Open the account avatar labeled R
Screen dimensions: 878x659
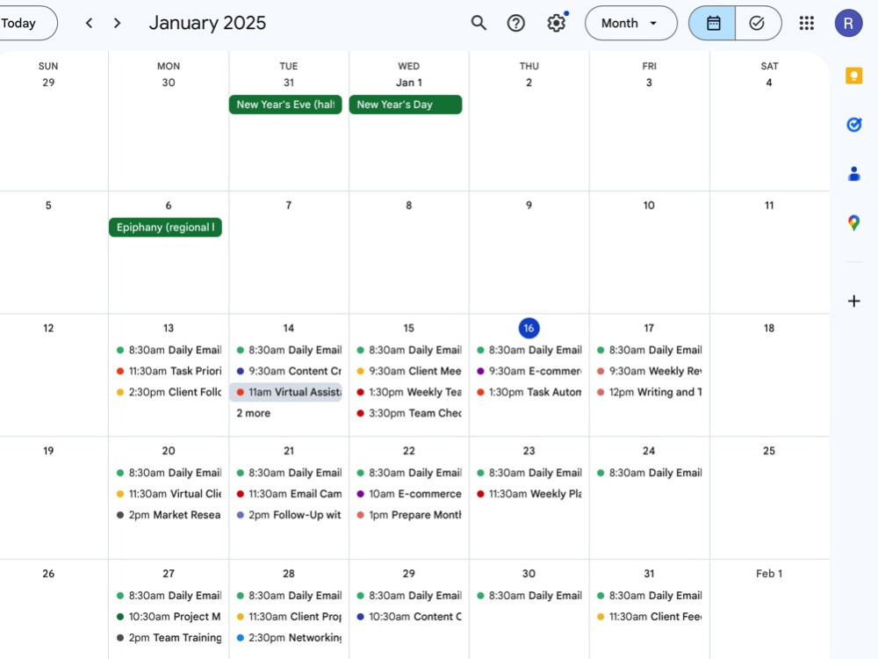[x=848, y=23]
